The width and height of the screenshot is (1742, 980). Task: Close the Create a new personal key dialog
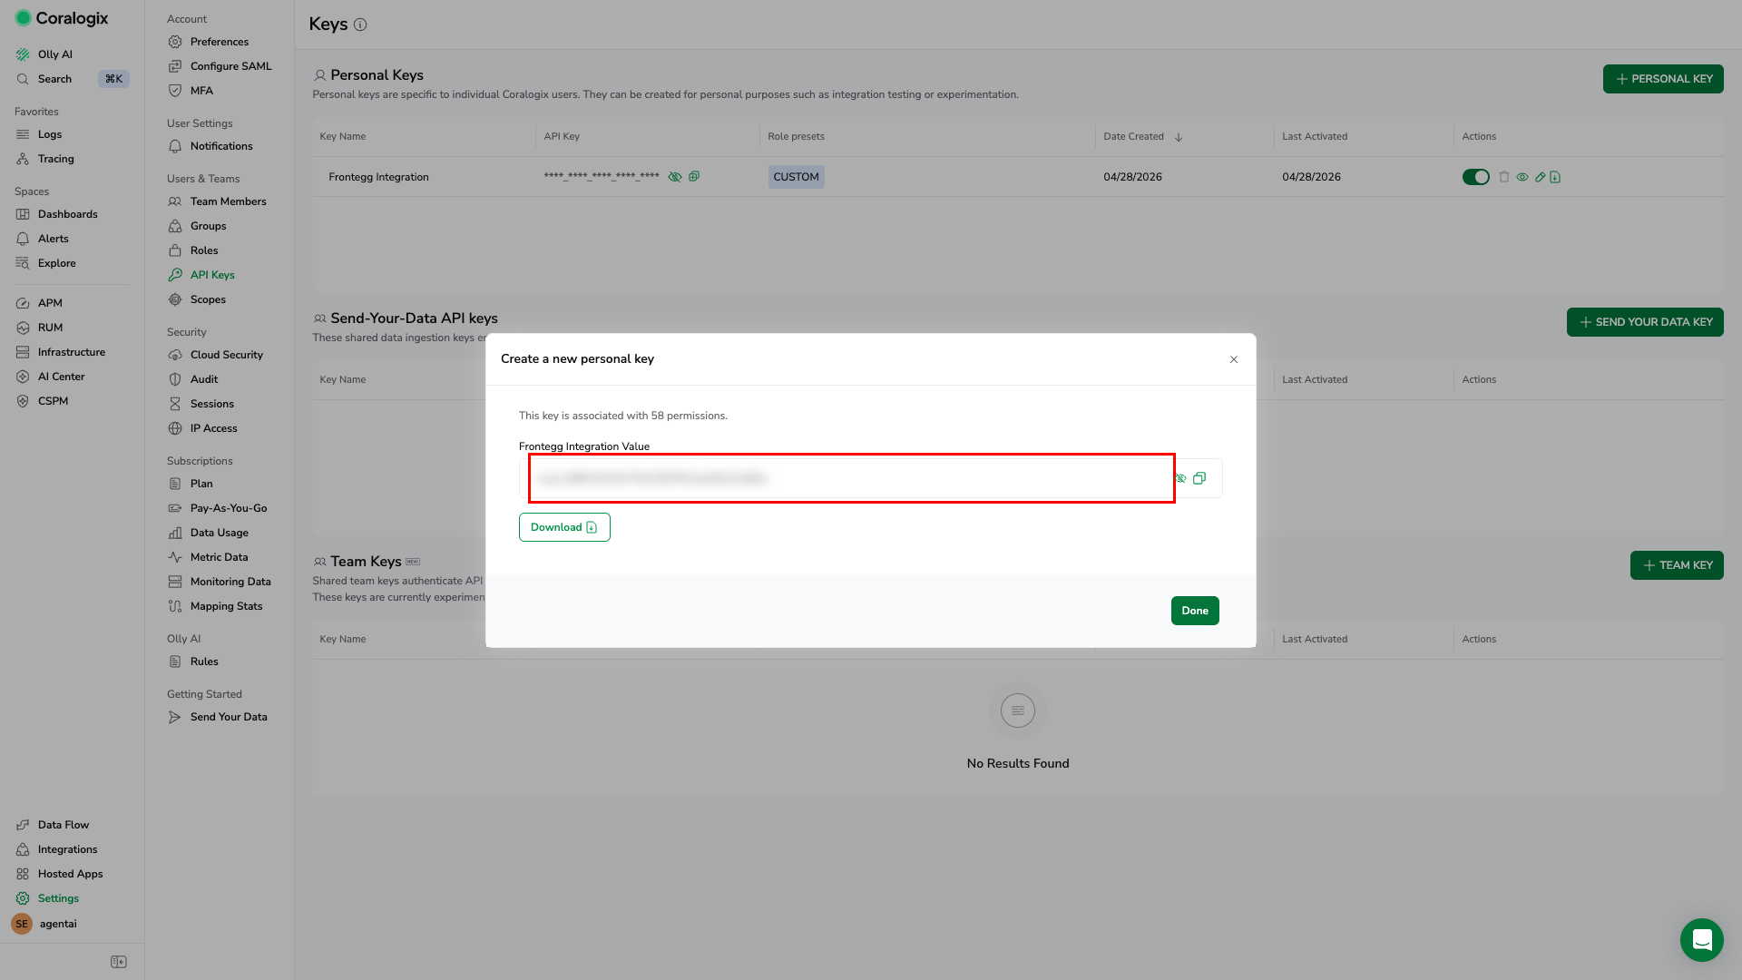[x=1234, y=359]
